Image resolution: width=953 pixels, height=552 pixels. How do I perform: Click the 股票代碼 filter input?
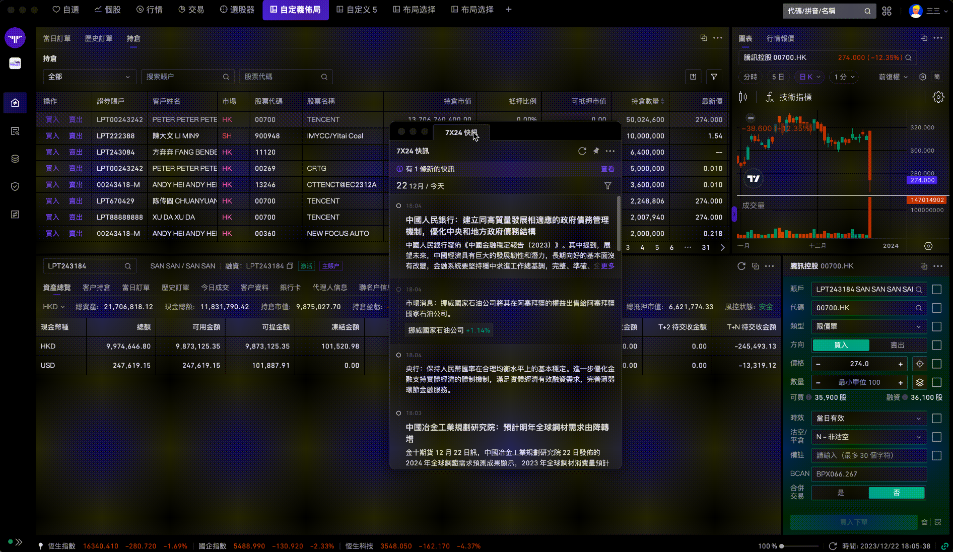tap(286, 77)
